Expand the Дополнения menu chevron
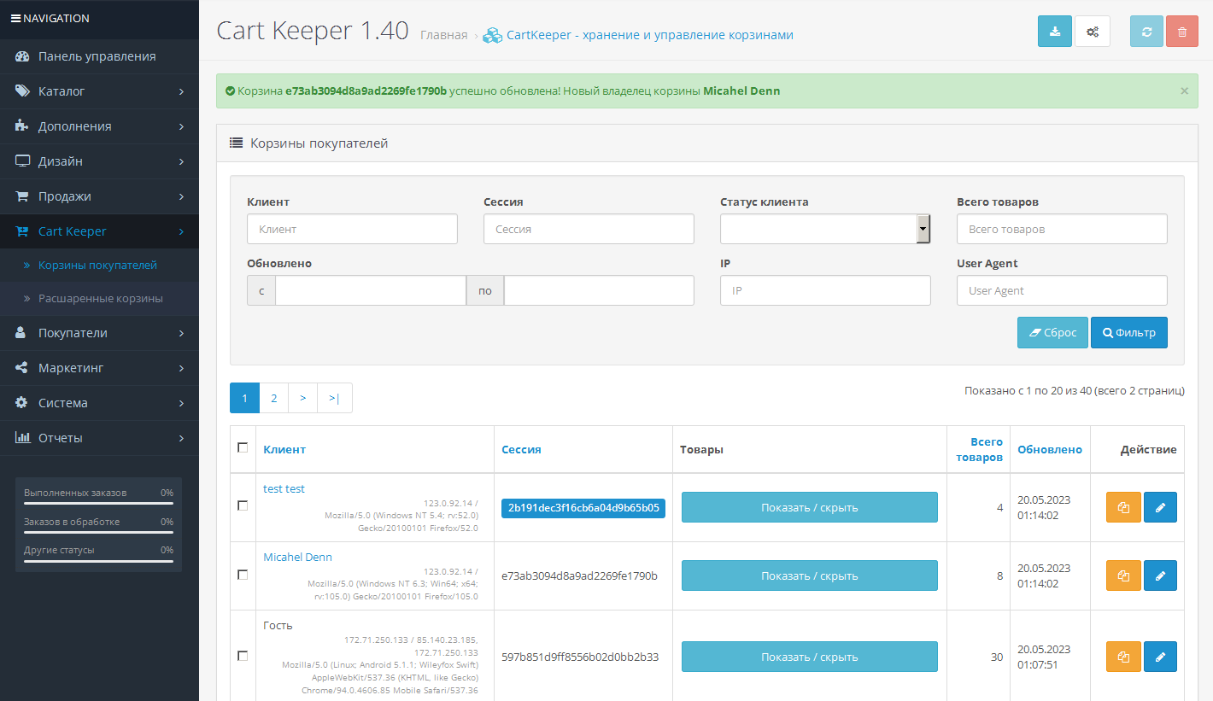1213x701 pixels. (x=181, y=126)
